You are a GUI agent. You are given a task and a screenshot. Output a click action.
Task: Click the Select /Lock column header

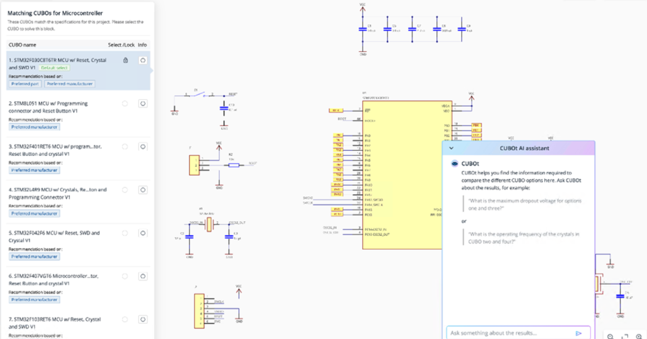pyautogui.click(x=121, y=45)
